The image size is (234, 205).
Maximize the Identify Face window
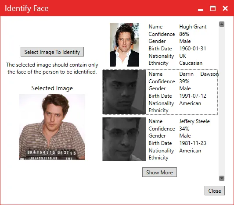click(213, 8)
